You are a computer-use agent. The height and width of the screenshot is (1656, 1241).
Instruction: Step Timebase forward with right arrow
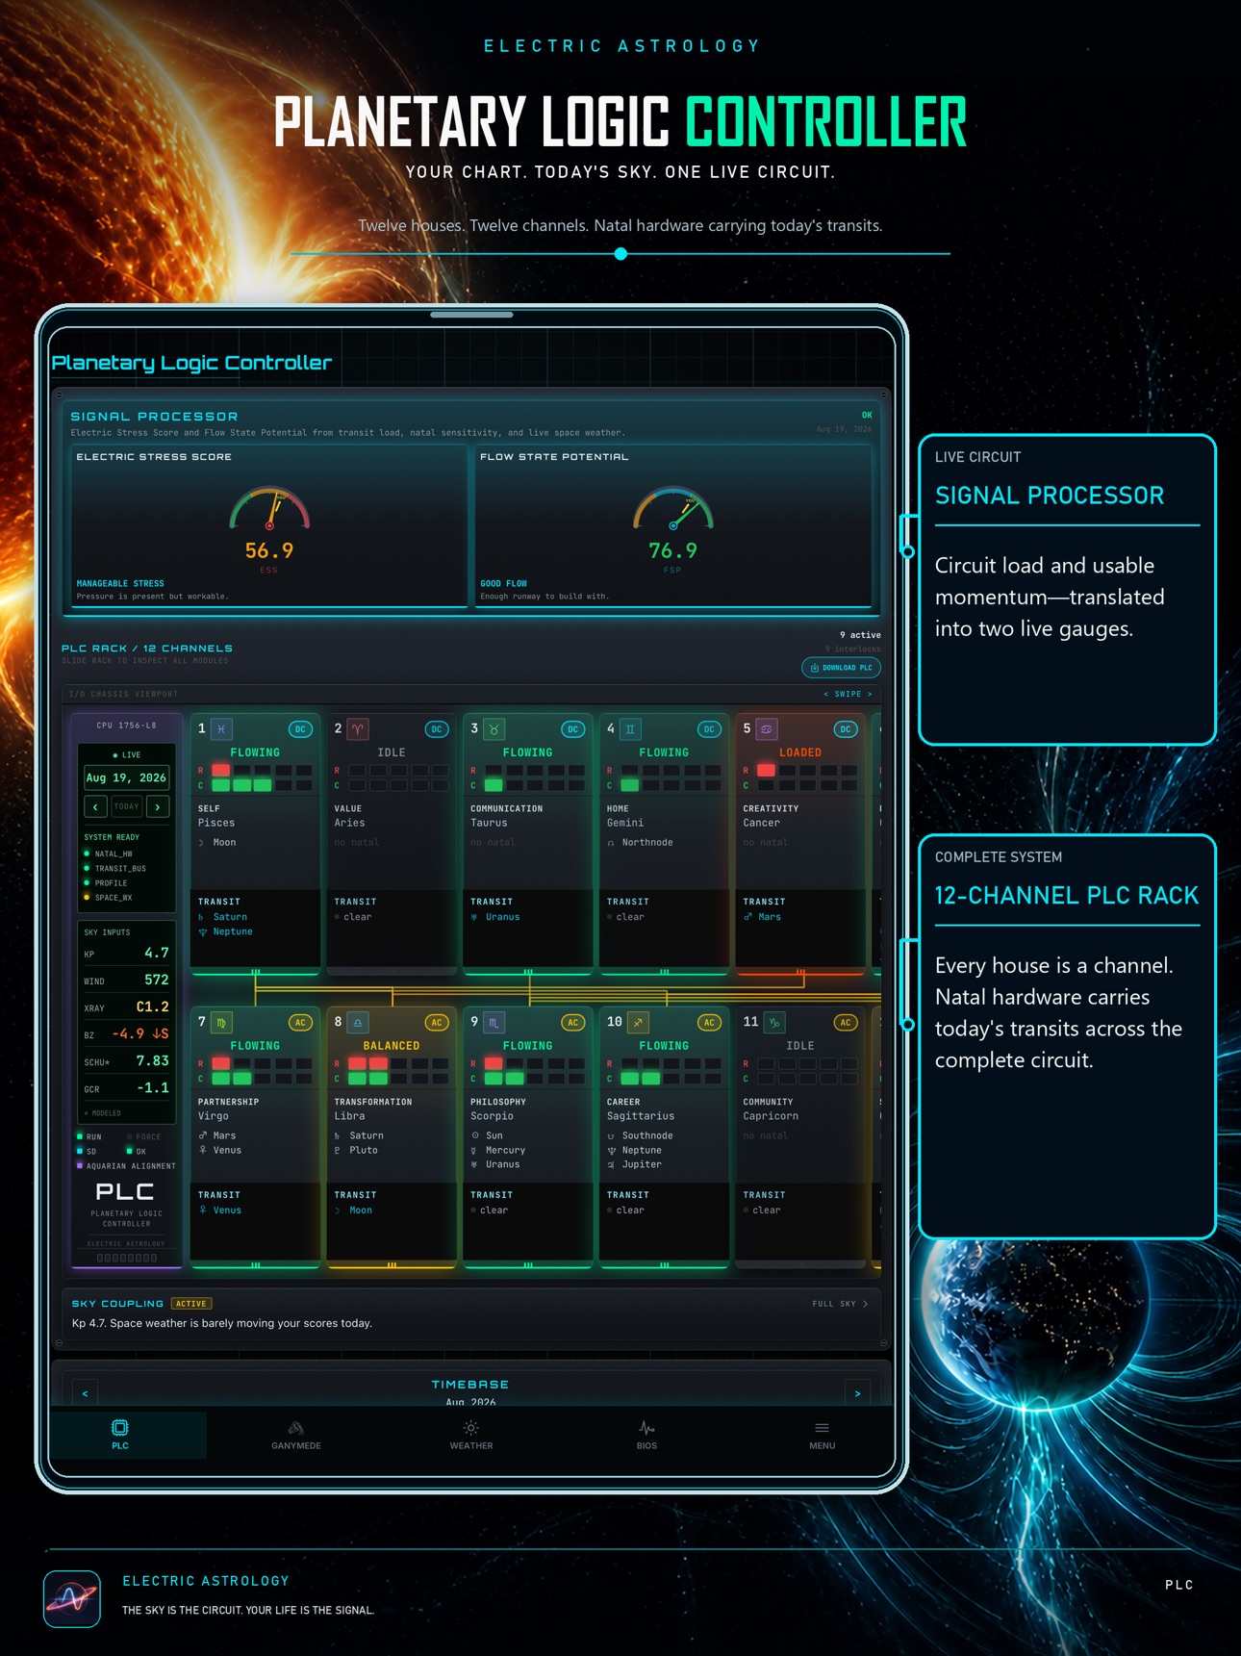[857, 1393]
